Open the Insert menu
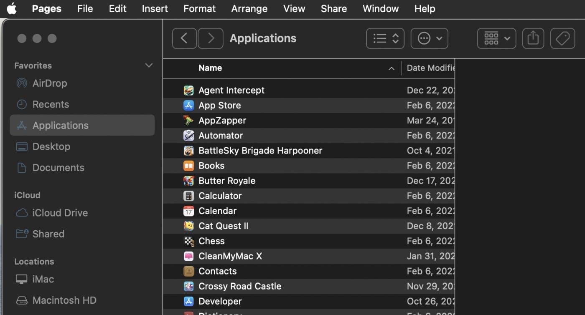Screen dimensions: 585x315 coord(155,8)
